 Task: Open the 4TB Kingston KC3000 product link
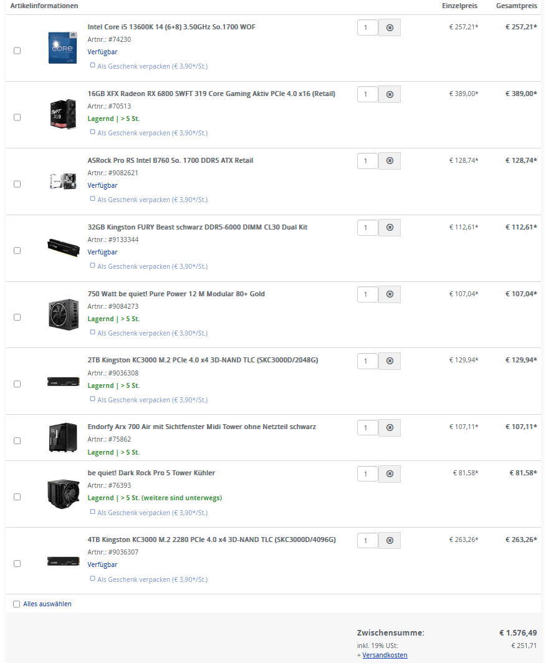[212, 540]
